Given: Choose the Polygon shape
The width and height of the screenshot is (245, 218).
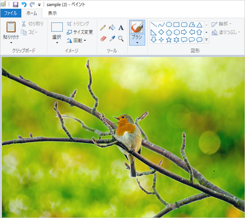Looking at the screenshot, I should click(192, 24).
